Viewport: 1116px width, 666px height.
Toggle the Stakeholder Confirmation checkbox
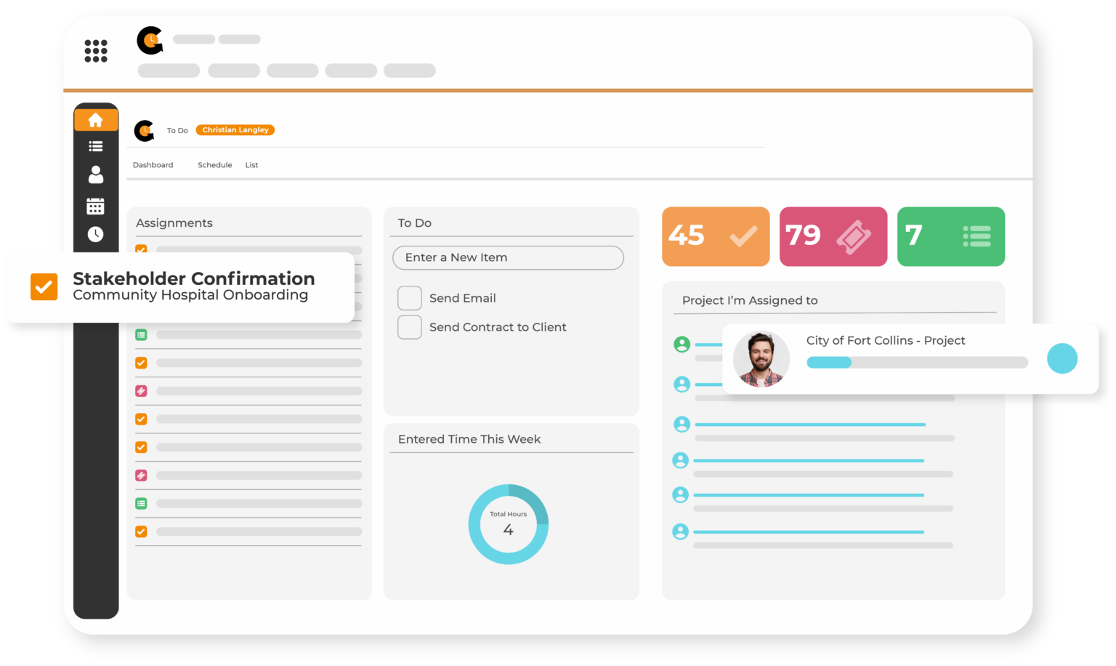pyautogui.click(x=44, y=286)
